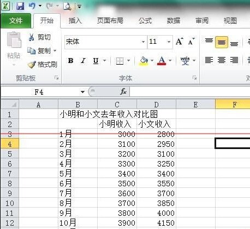Image resolution: width=250 pixels, height=229 pixels.
Task: Expand the phonetic guide dropdown arrow
Action: 194,60
